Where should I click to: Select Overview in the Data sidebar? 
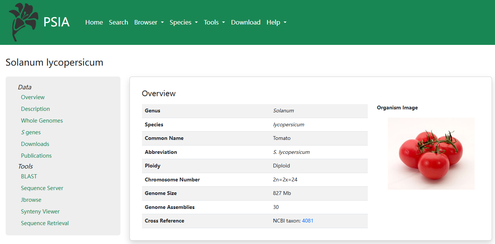coord(33,97)
